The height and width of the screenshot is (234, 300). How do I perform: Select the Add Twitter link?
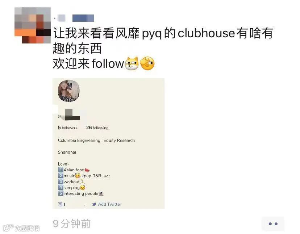pos(110,204)
